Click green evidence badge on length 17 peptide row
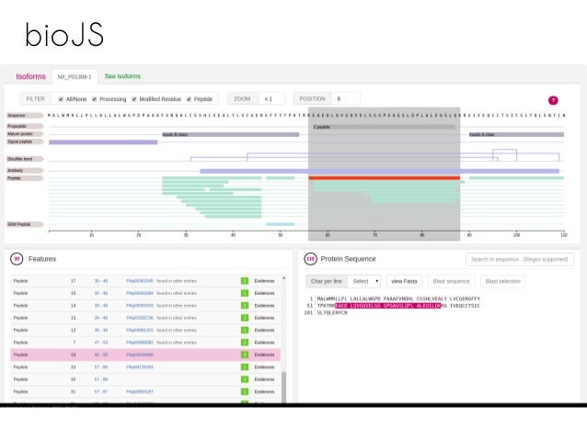This screenshot has height=440, width=587. (x=245, y=281)
